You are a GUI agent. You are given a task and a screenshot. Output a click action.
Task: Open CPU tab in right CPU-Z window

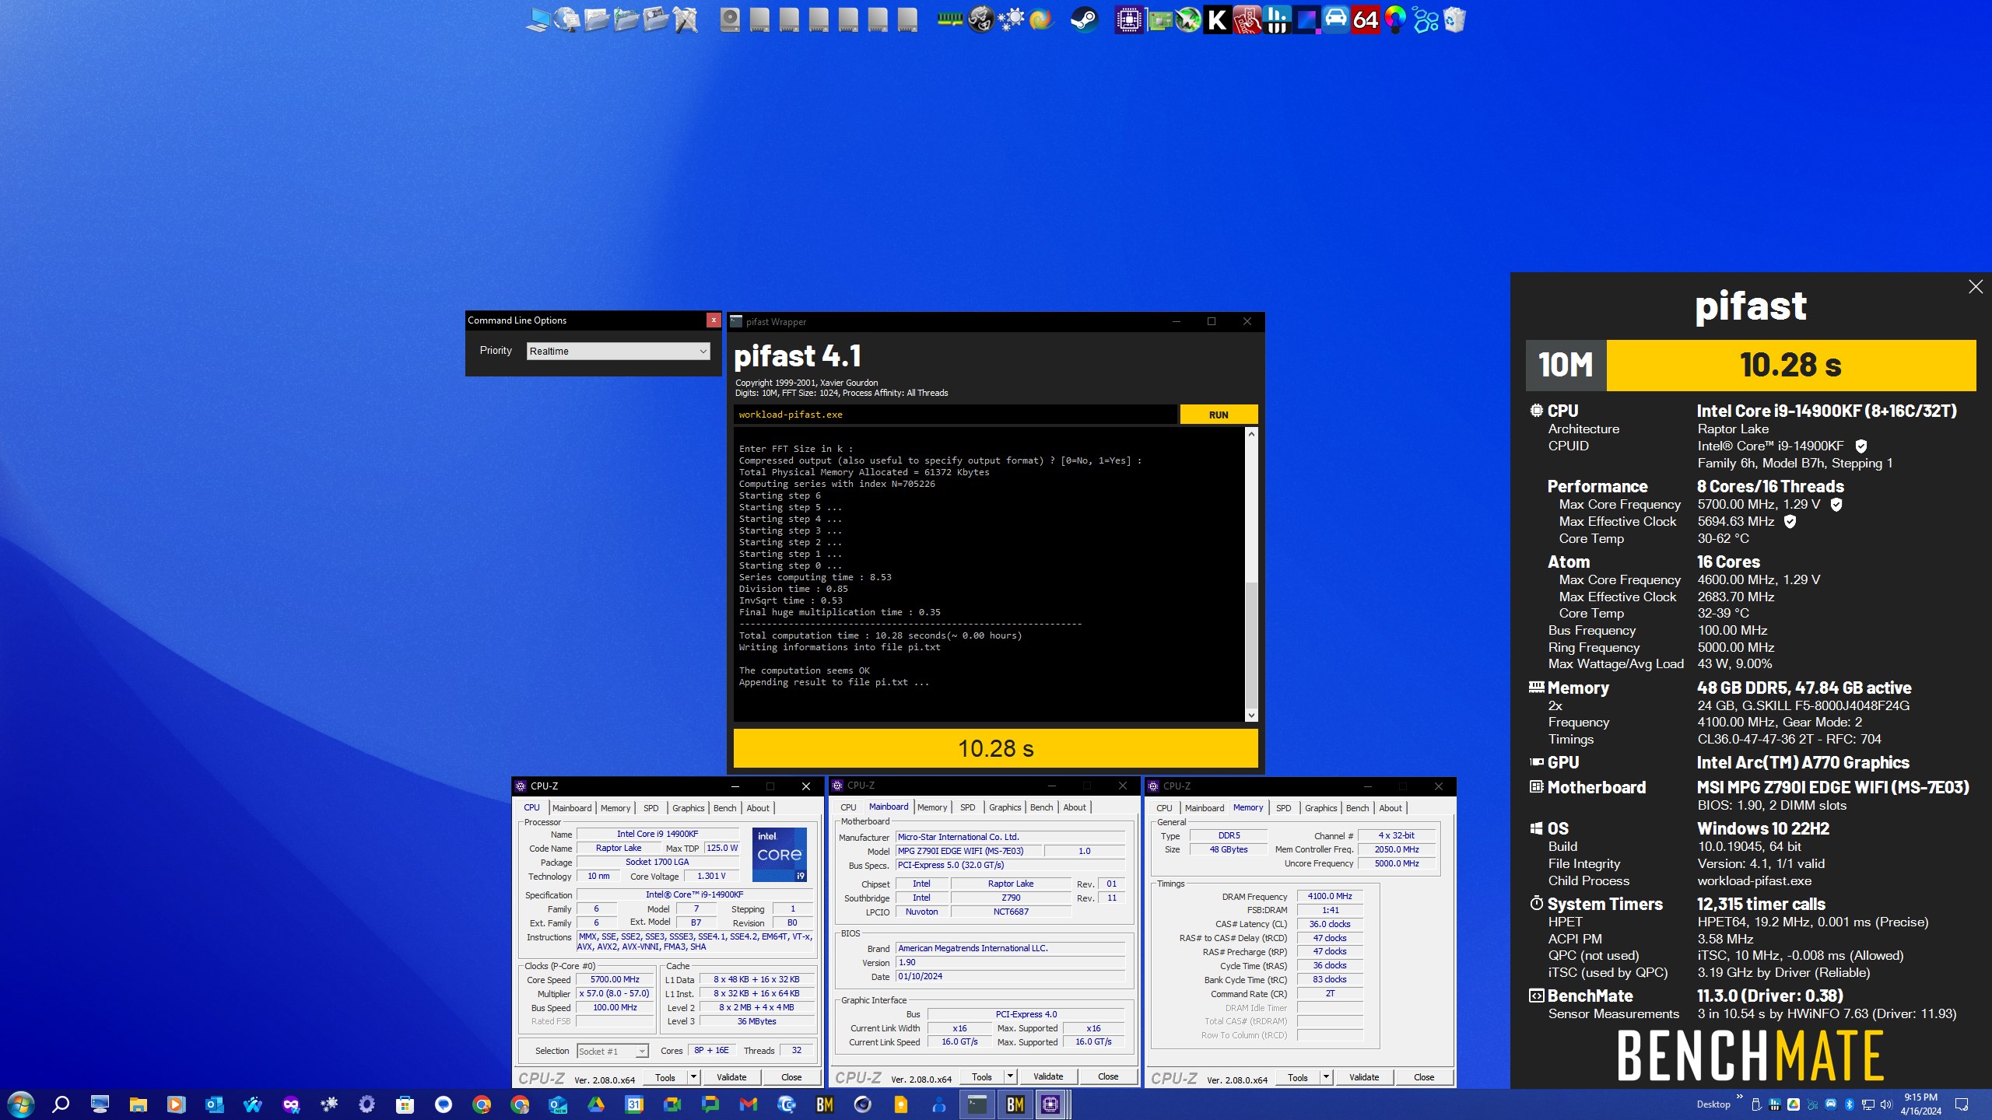(x=1164, y=808)
